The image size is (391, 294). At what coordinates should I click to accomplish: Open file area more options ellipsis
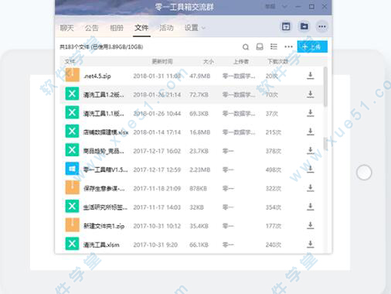coord(288,46)
